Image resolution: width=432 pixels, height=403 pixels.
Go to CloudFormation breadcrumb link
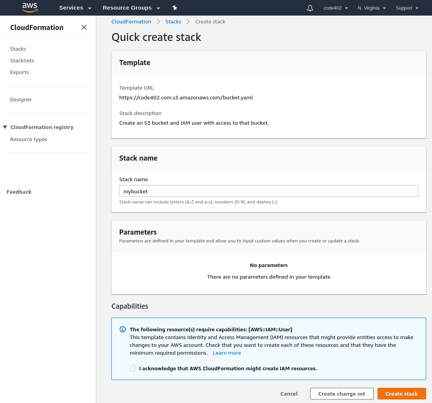131,21
